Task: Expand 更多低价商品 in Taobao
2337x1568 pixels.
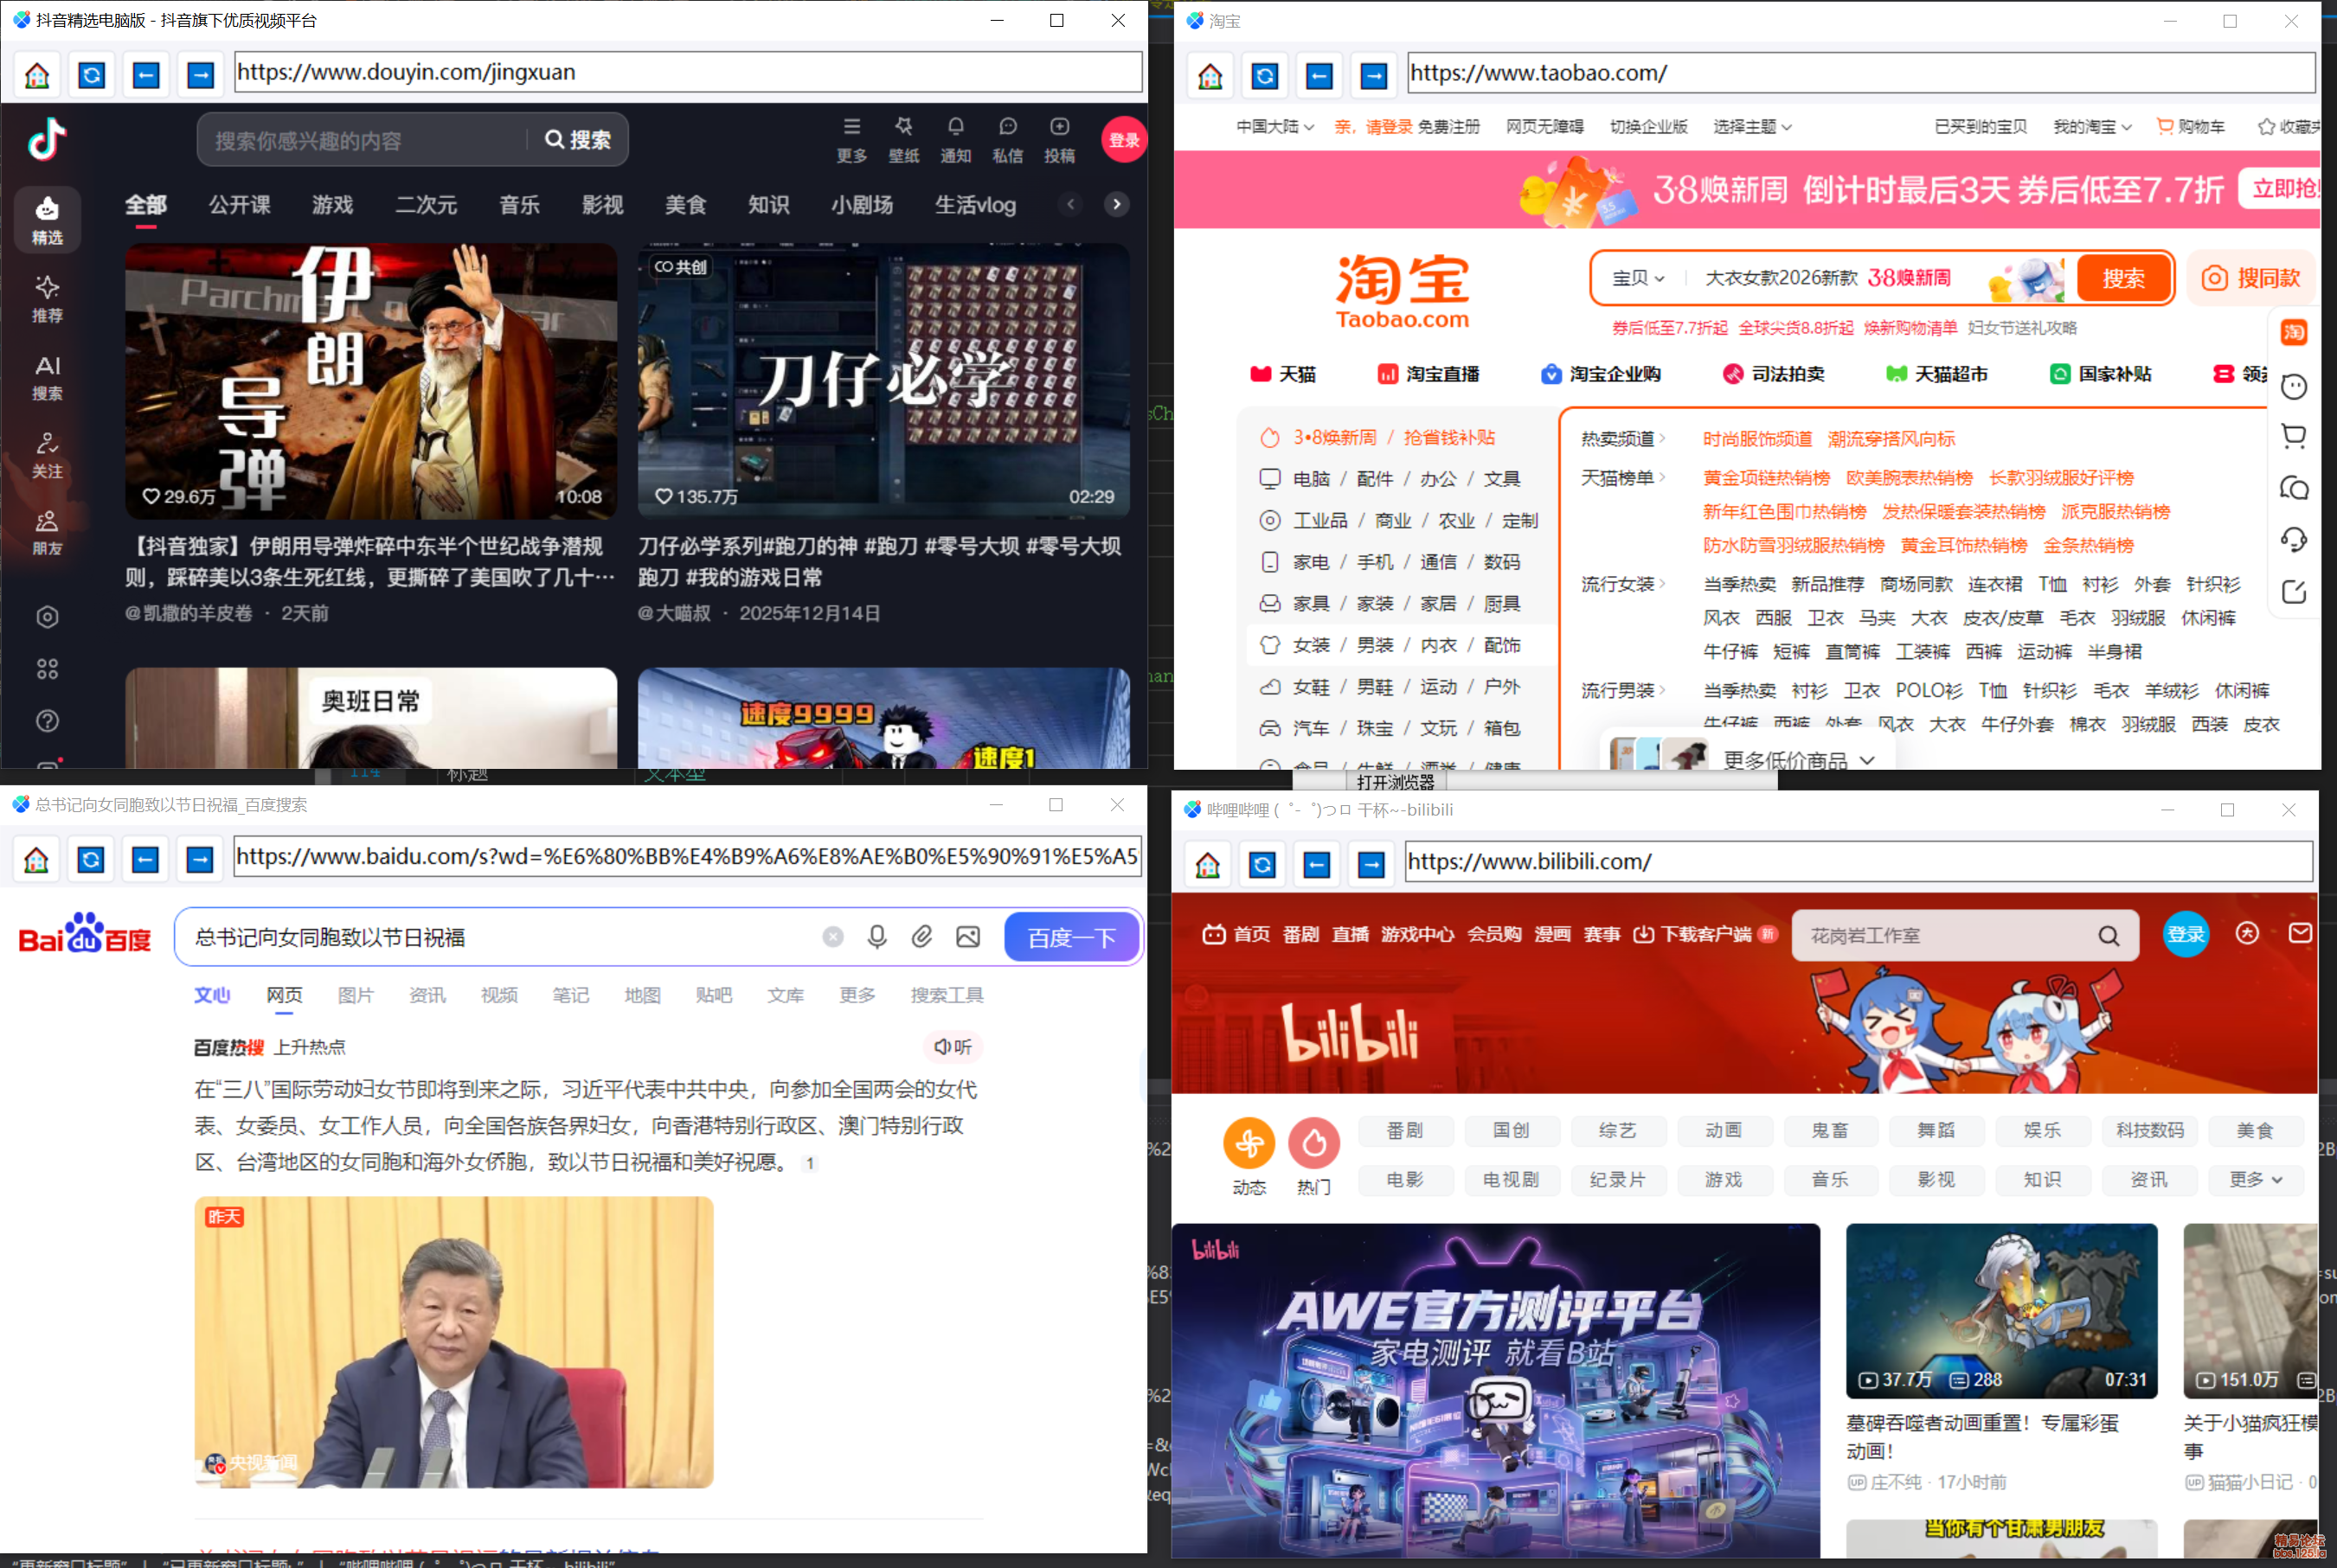Action: tap(1799, 760)
